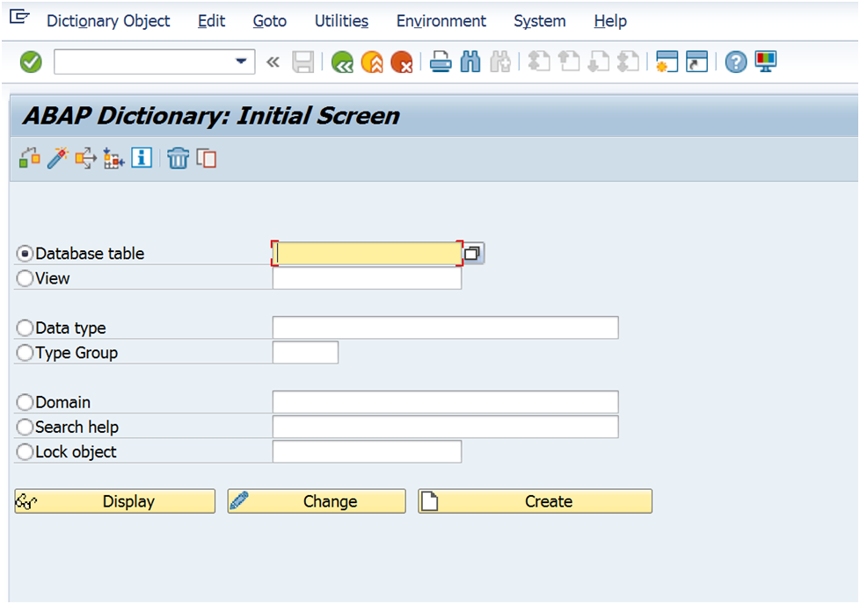Select the Database table radio button
The height and width of the screenshot is (604, 860).
pos(25,254)
